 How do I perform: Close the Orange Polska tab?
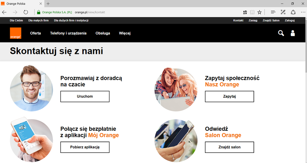[41, 3]
